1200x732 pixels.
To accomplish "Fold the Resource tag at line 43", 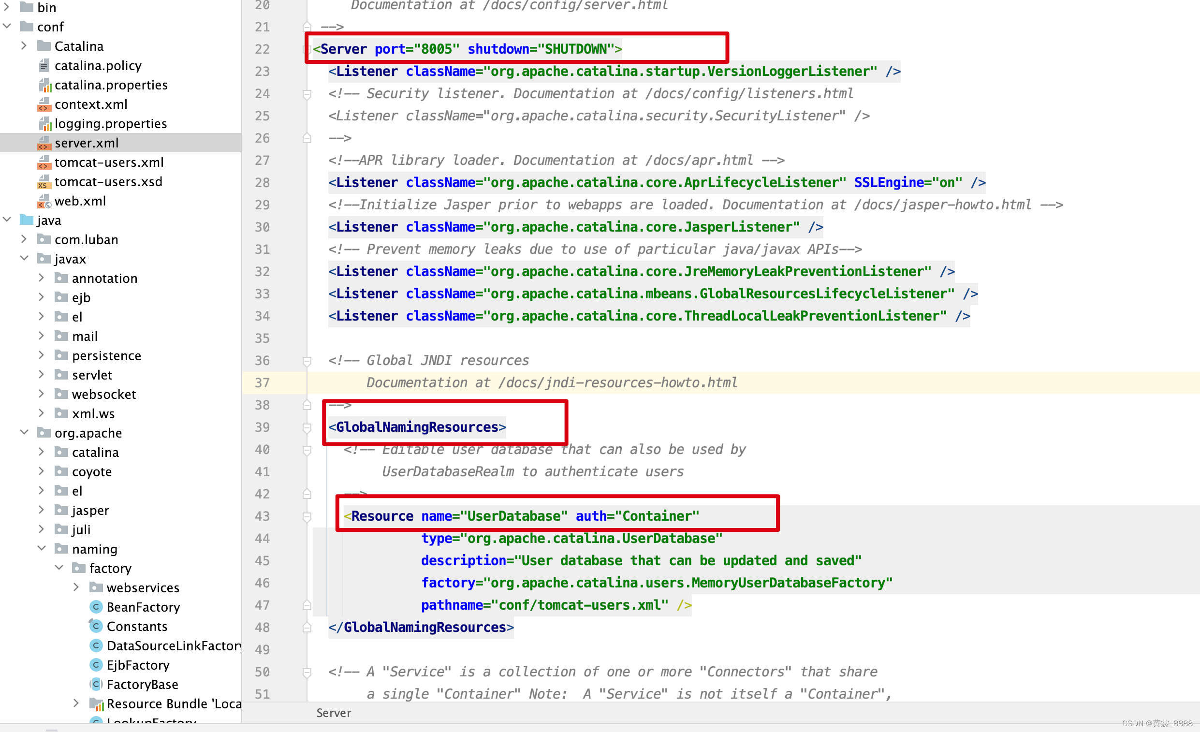I will point(307,517).
